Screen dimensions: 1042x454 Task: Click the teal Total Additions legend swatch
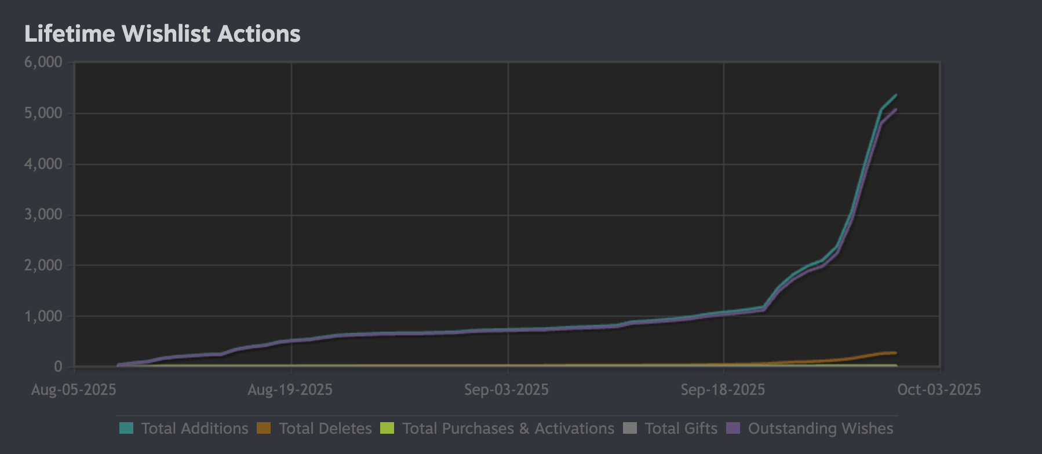click(x=126, y=429)
